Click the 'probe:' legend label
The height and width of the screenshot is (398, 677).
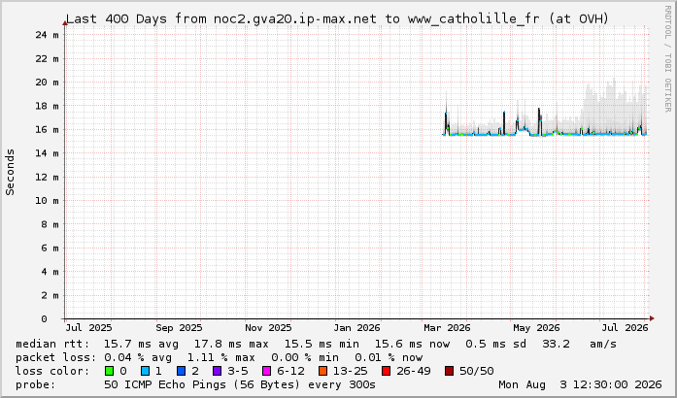pos(36,384)
